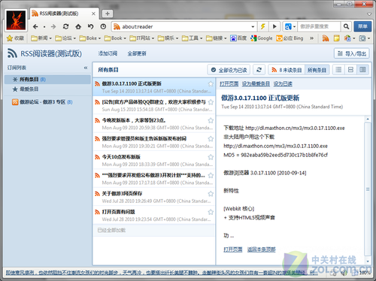
Task: Click the browser back arrow
Action: (x=35, y=26)
